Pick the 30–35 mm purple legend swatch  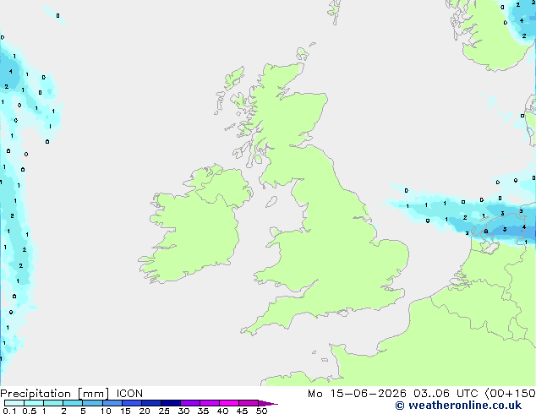click(x=190, y=403)
